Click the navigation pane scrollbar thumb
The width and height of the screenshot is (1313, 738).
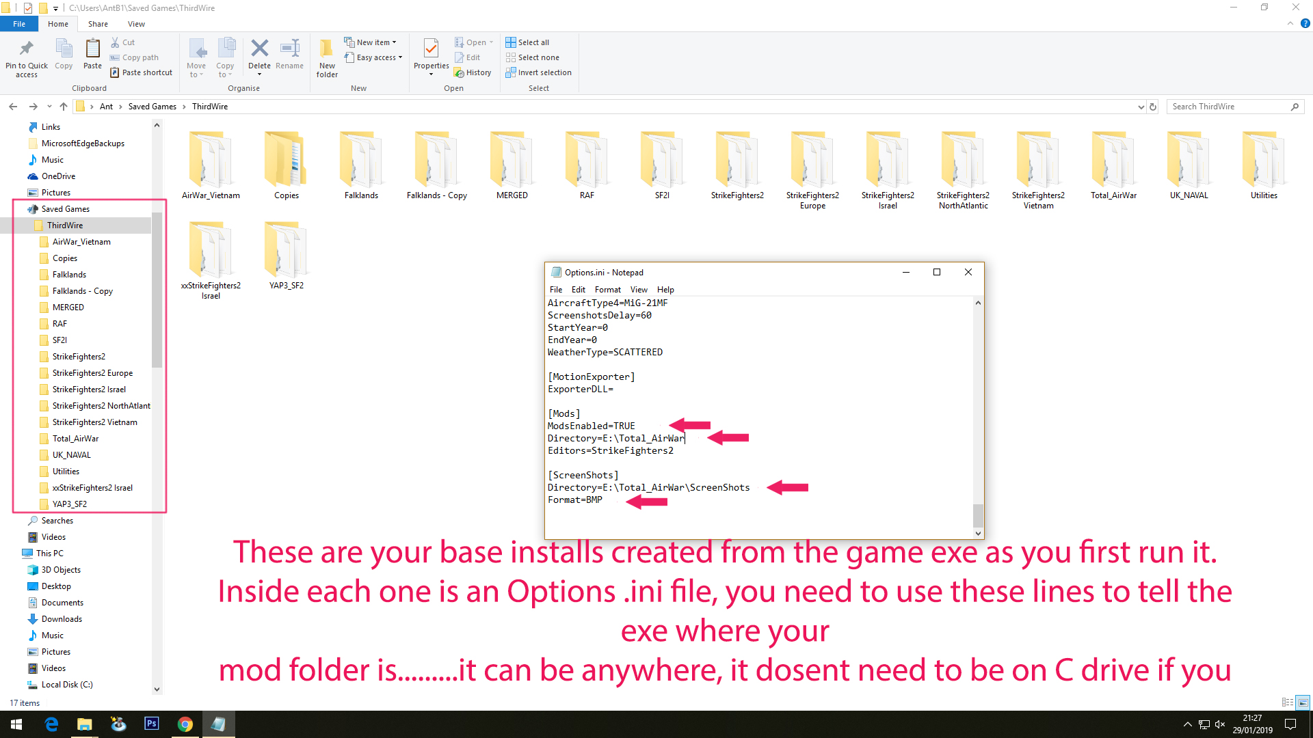point(157,290)
